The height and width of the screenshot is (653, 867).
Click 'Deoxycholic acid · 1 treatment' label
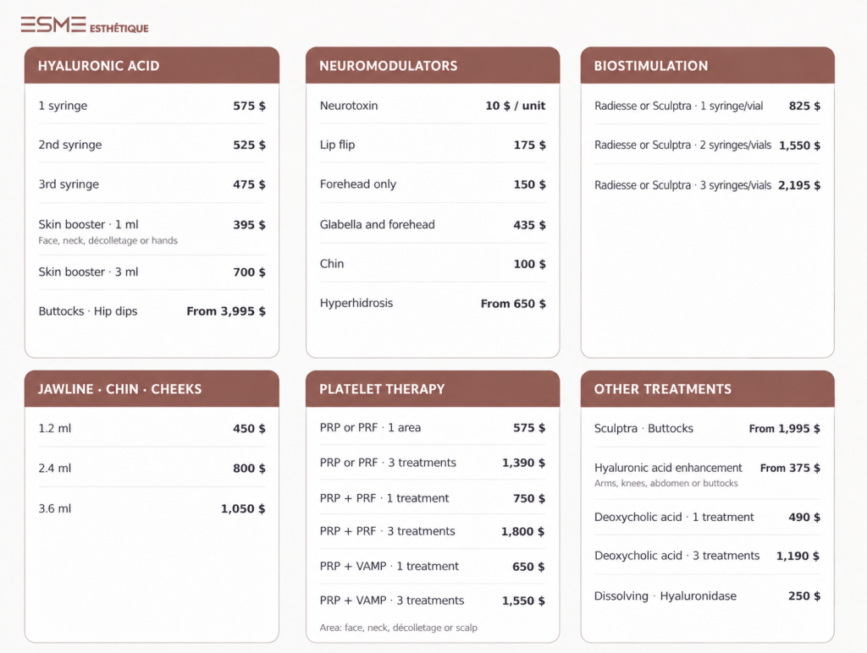click(x=674, y=517)
